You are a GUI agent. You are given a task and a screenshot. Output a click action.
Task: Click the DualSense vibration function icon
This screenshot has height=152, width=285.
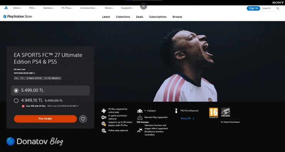click(x=140, y=130)
